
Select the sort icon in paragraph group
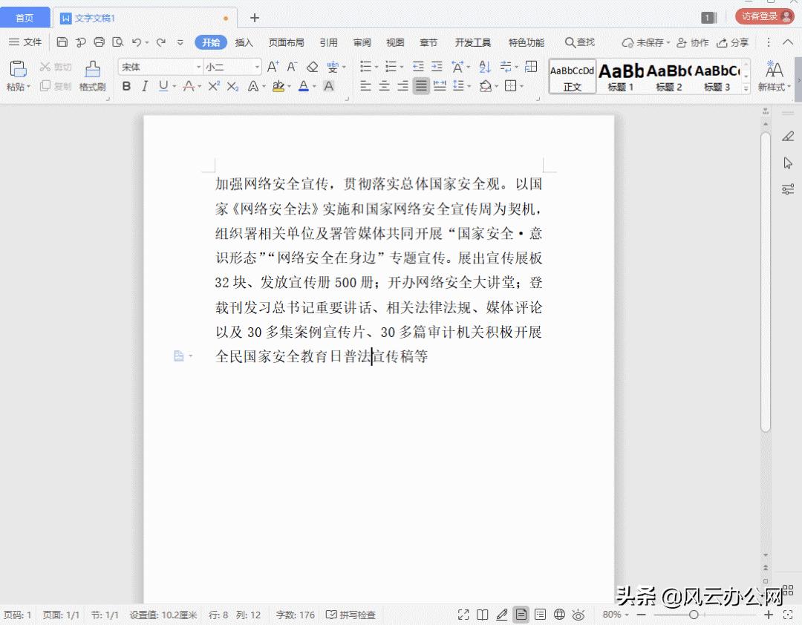pyautogui.click(x=483, y=67)
